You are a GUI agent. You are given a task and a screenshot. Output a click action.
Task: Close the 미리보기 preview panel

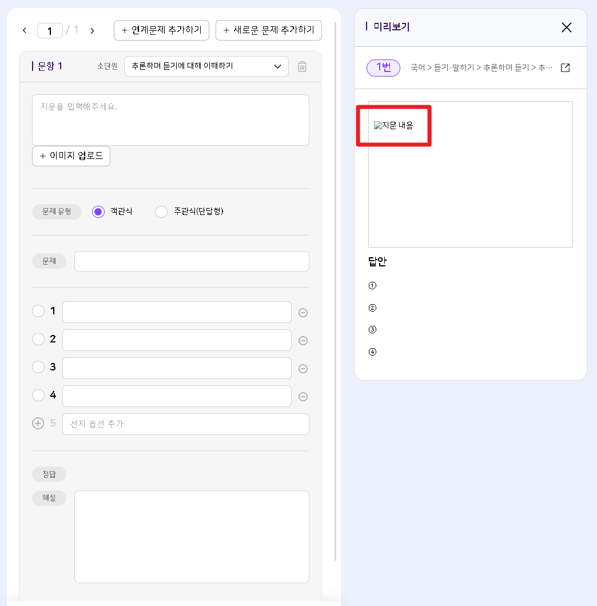567,27
